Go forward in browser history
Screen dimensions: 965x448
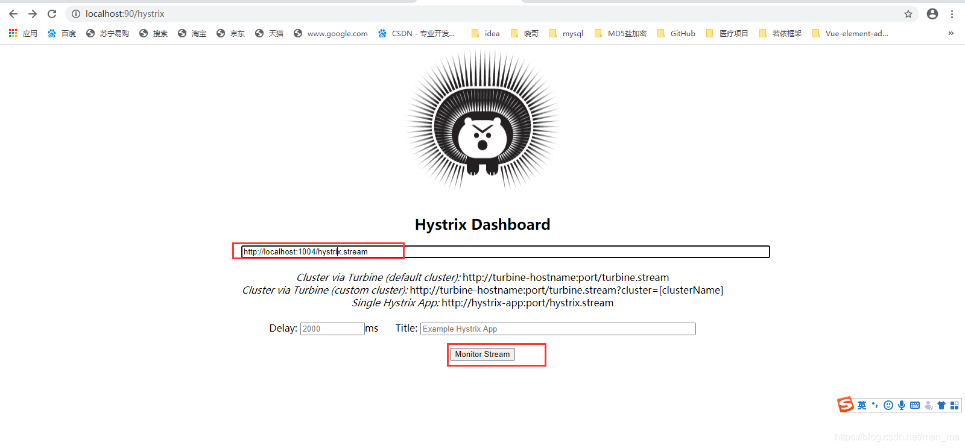pos(33,14)
